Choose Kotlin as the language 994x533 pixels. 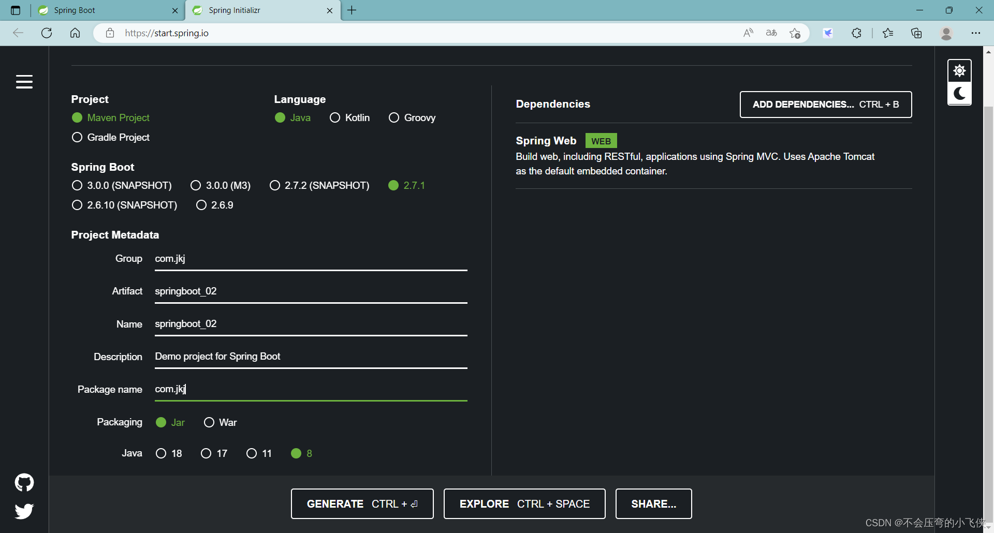point(349,118)
